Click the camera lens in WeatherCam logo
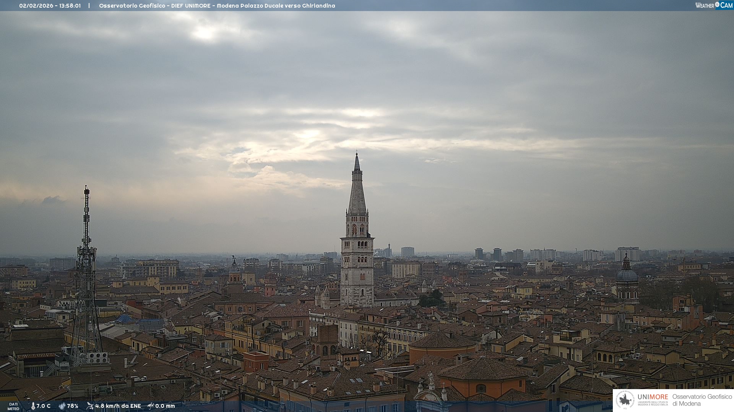The image size is (734, 412). pos(717,5)
